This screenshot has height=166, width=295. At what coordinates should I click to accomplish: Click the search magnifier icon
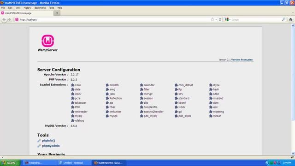click(x=283, y=19)
